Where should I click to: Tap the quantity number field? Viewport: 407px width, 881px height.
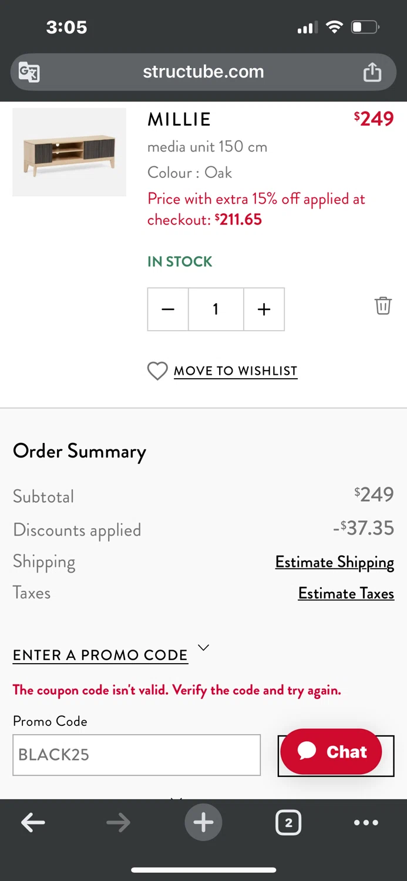pos(216,310)
